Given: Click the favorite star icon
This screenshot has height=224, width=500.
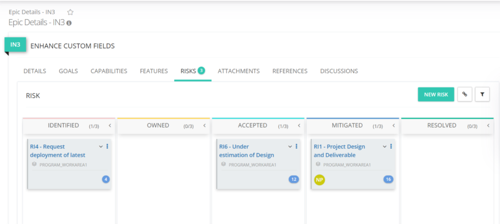Looking at the screenshot, I should coord(71,12).
